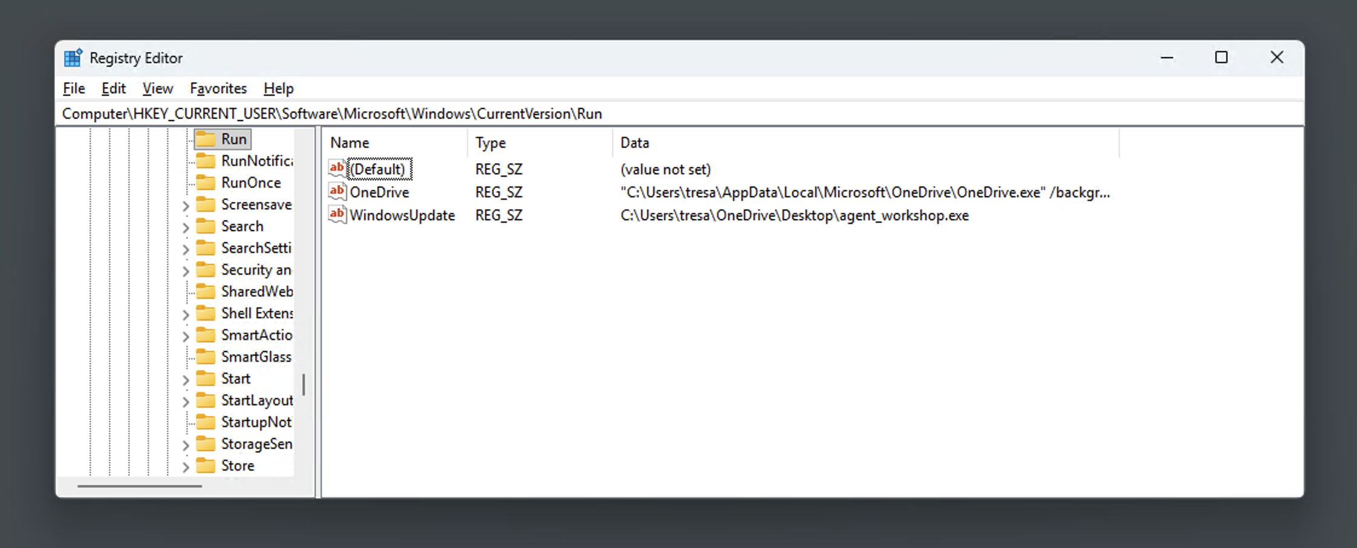Expand the Start key
1357x548 pixels.
pyautogui.click(x=186, y=380)
